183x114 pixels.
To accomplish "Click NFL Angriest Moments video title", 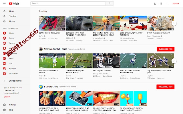I will point(102,71).
